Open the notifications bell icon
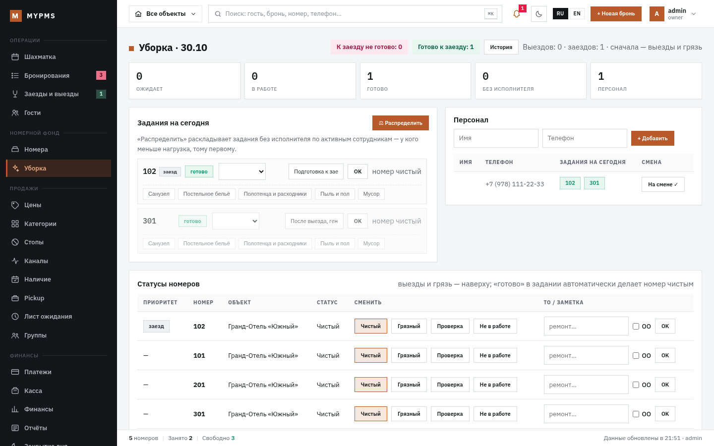Viewport: 714px width, 446px height. pyautogui.click(x=517, y=14)
